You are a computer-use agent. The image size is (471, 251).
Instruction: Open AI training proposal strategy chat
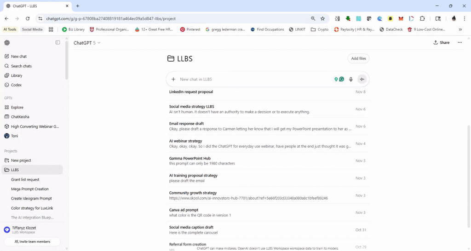[x=268, y=178]
